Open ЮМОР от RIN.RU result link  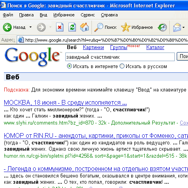96,136
